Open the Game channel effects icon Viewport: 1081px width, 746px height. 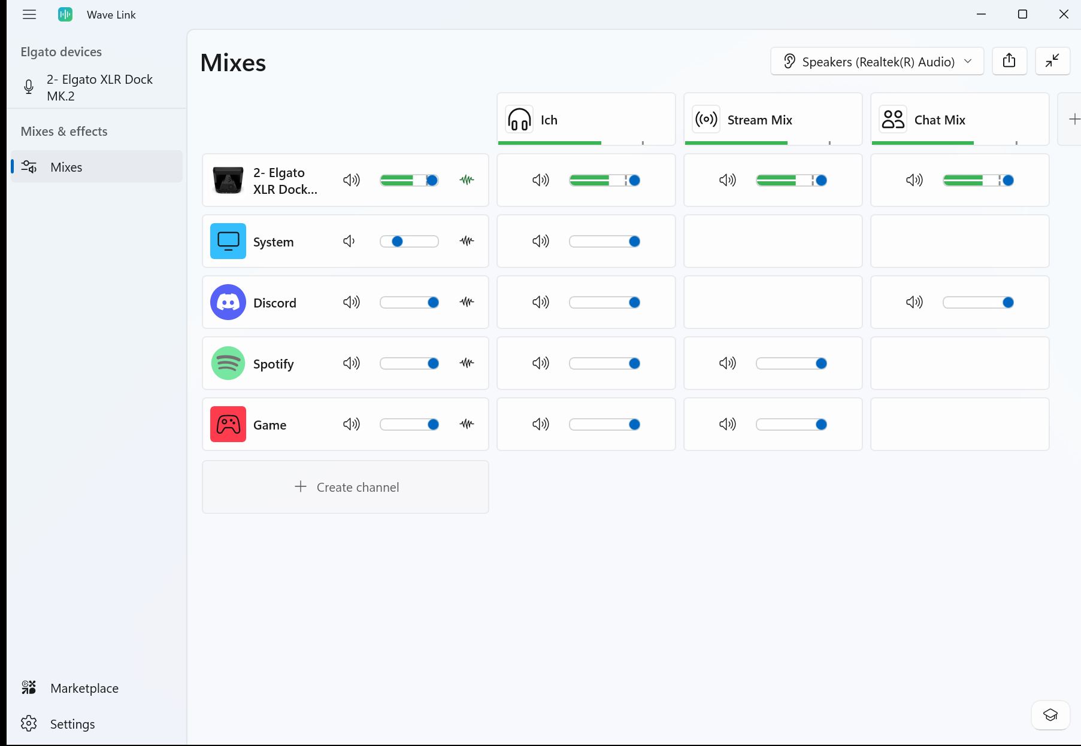click(x=467, y=424)
